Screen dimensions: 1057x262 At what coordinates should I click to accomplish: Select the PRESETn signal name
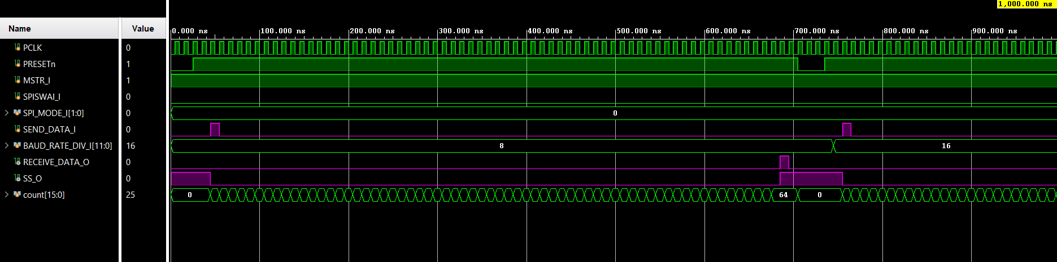[39, 64]
